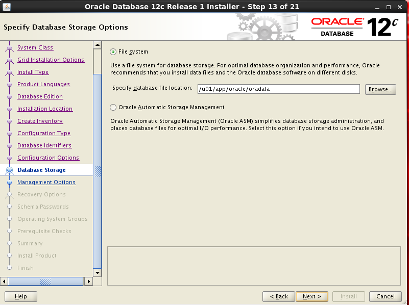The height and width of the screenshot is (305, 409).
Task: Click the 'Finish' step text
Action: point(26,268)
